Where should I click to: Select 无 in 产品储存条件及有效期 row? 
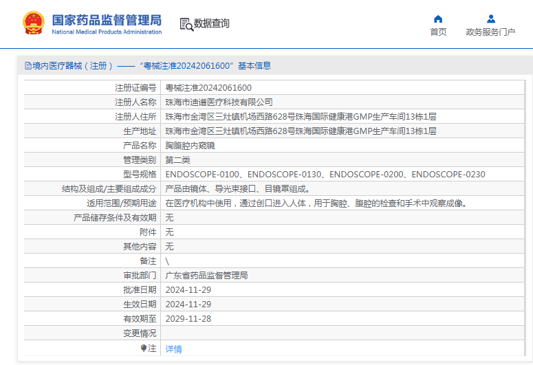(x=169, y=218)
